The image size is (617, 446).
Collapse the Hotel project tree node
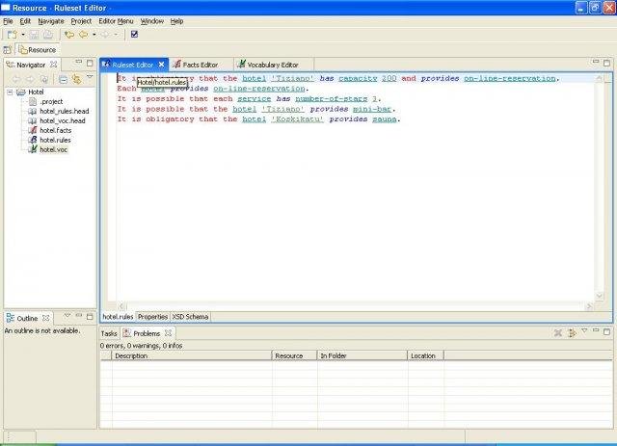click(10, 92)
